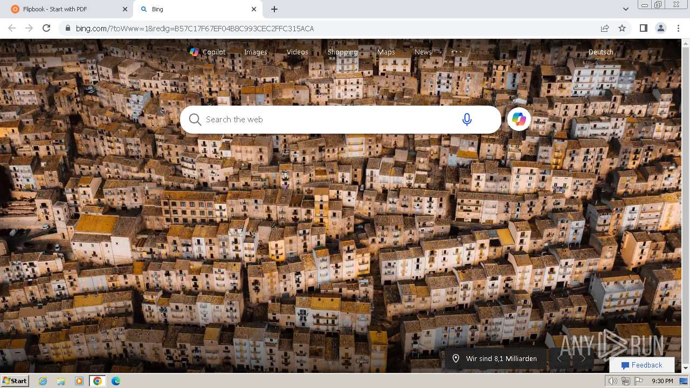The width and height of the screenshot is (690, 388).
Task: Click the address bar URL
Action: [195, 29]
